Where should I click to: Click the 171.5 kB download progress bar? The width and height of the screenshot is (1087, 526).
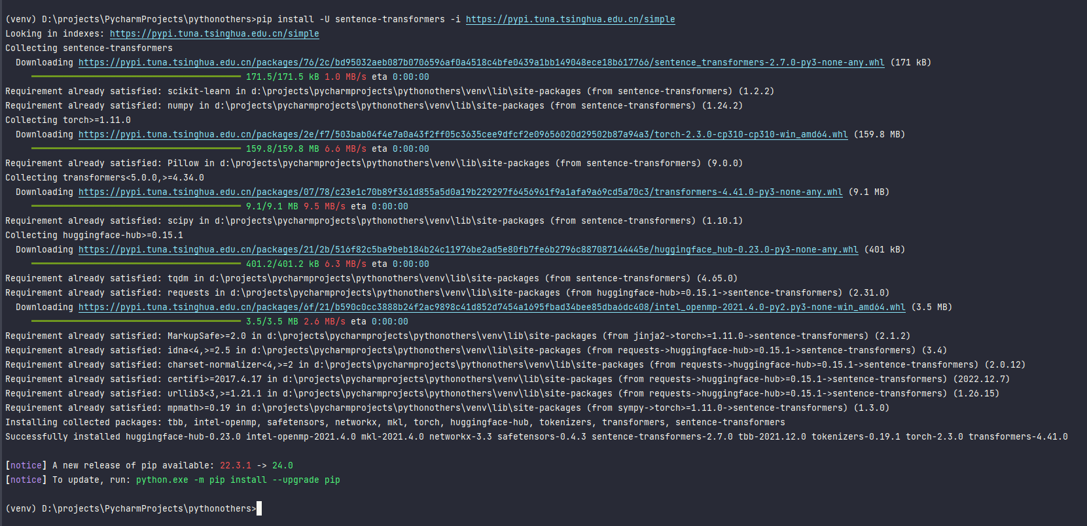[x=136, y=77]
